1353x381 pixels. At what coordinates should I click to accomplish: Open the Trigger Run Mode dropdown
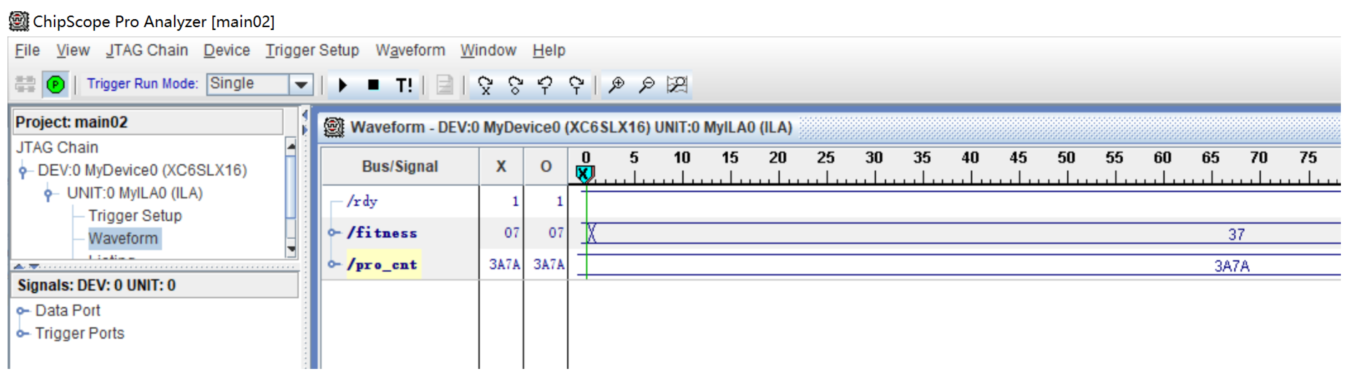(301, 85)
